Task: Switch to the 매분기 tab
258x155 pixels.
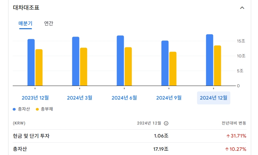Action: [x=25, y=23]
